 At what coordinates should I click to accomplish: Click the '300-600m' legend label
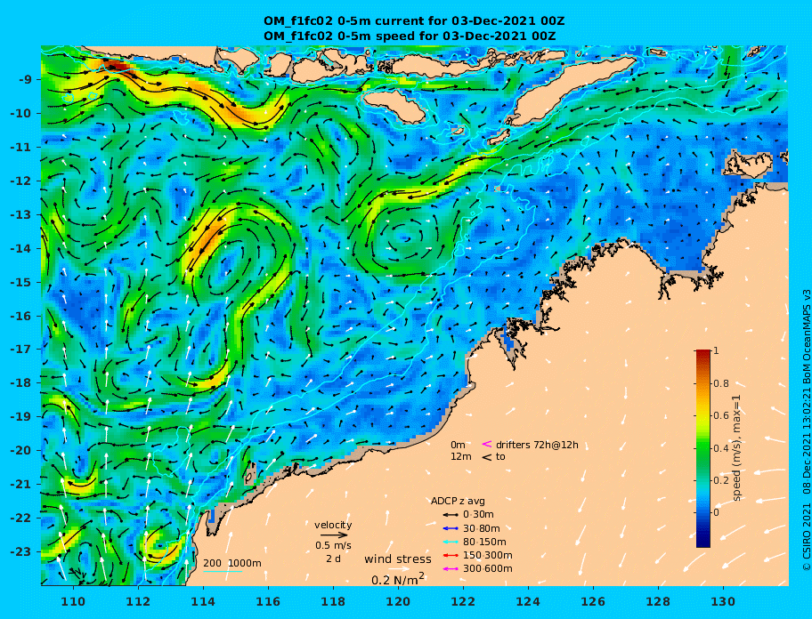point(487,569)
